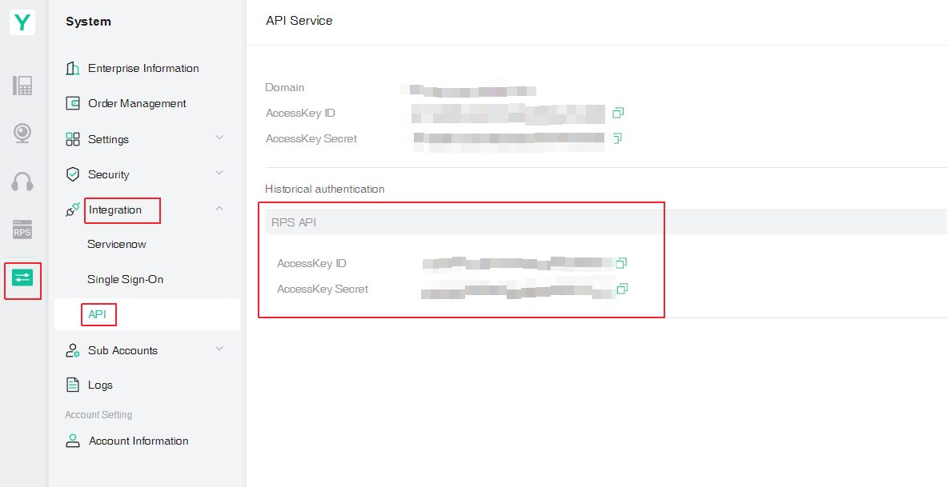Open the headset section in left rail
Image resolution: width=947 pixels, height=487 pixels.
coord(22,182)
